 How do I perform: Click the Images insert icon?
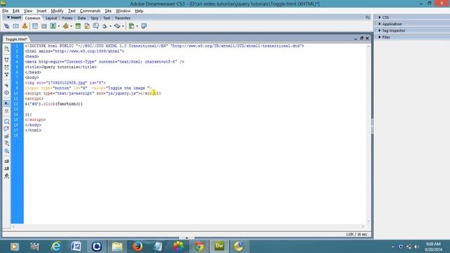point(53,26)
